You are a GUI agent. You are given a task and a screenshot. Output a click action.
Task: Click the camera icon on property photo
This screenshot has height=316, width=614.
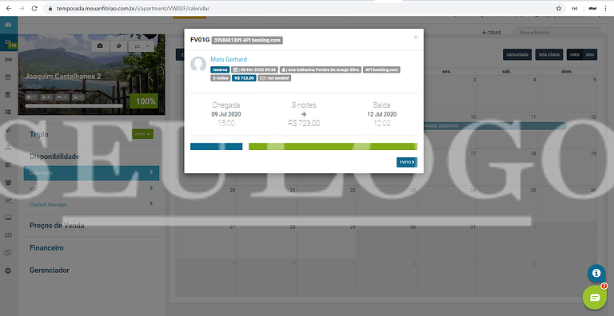(x=100, y=46)
